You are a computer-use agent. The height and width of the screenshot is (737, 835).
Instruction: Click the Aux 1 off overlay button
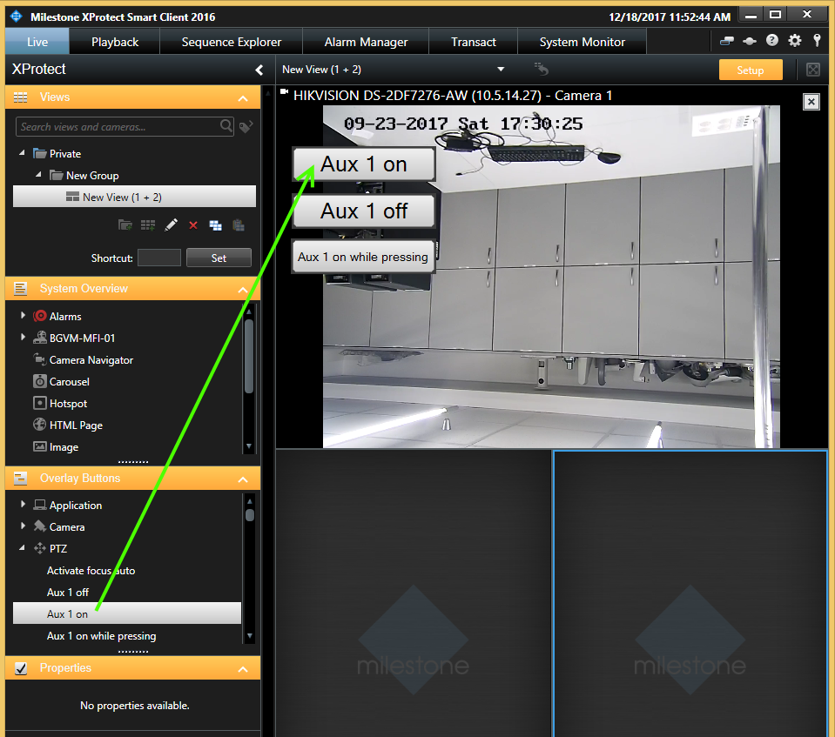point(364,211)
